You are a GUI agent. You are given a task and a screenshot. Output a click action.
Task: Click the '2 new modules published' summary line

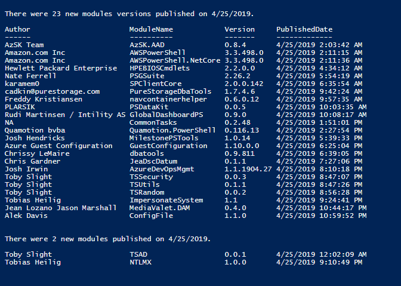point(107,239)
